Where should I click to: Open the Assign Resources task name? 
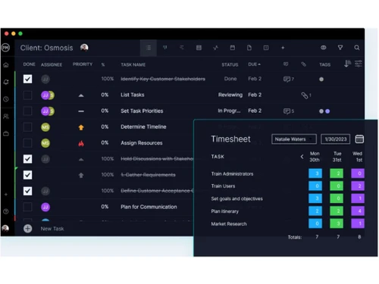pyautogui.click(x=142, y=143)
